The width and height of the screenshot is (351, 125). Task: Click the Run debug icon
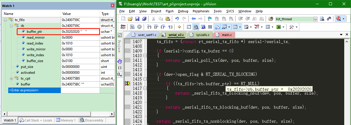133,27
